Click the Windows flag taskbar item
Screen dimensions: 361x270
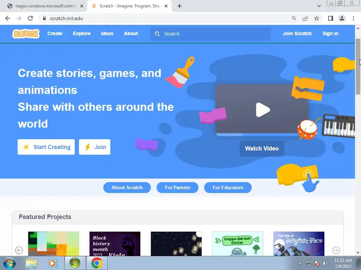[x=75, y=263]
